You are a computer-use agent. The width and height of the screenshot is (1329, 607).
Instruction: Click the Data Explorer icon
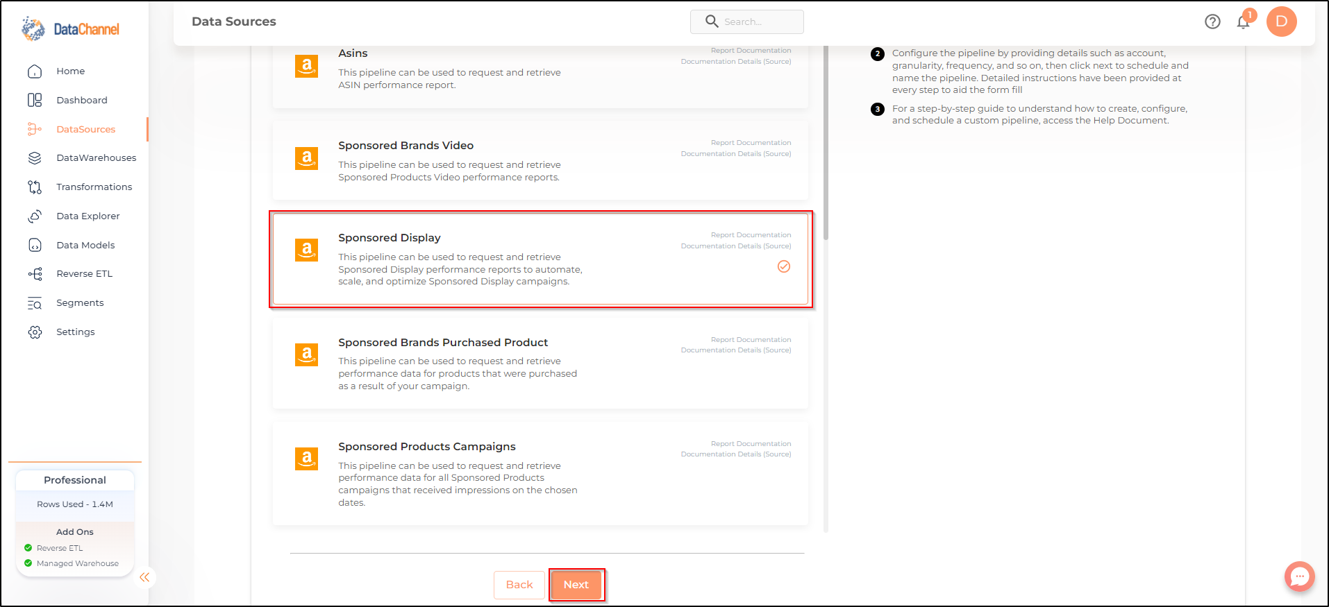[35, 216]
